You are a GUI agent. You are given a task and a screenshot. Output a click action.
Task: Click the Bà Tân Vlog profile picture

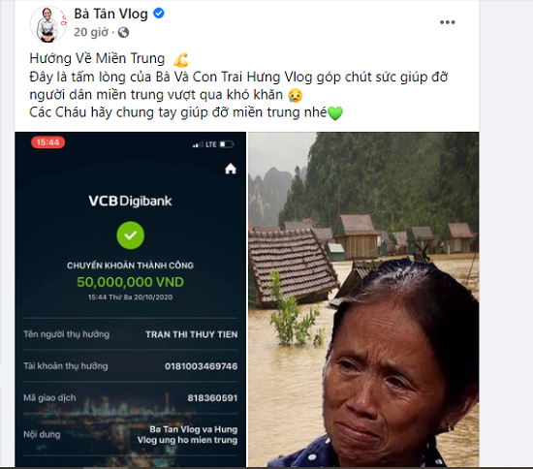(48, 24)
